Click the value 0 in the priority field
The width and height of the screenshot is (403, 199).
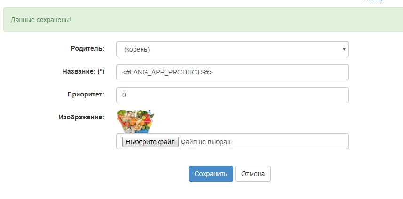[124, 95]
